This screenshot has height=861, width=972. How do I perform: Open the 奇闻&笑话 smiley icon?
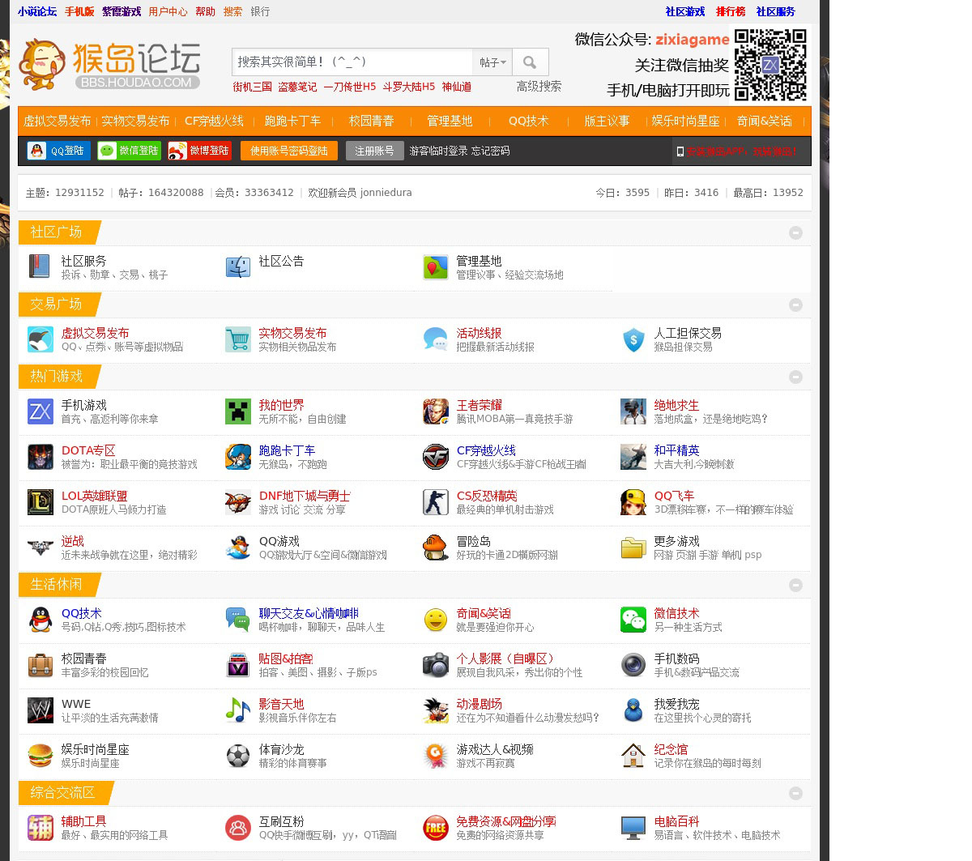(x=436, y=620)
